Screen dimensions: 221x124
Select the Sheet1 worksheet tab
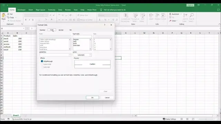tap(16, 115)
